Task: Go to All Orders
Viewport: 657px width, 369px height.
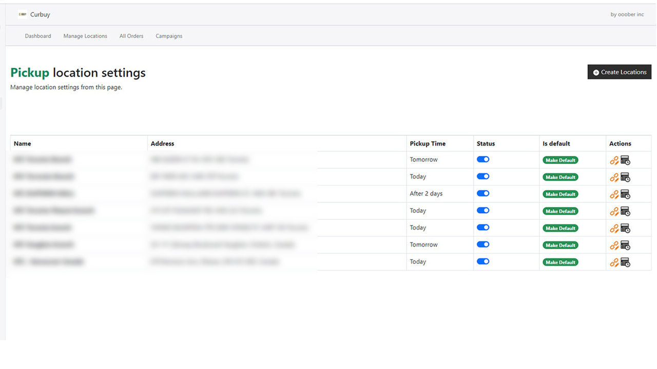Action: [x=131, y=36]
